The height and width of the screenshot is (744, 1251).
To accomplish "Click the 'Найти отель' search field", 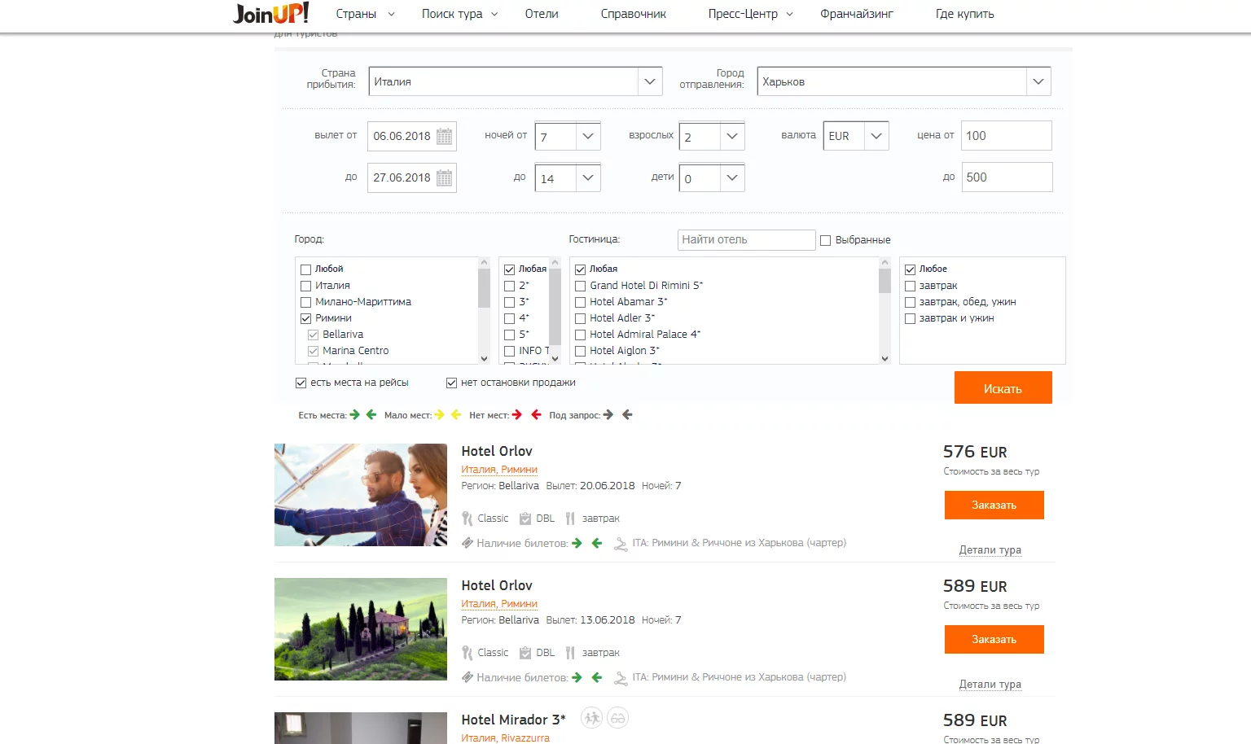I will [x=746, y=240].
